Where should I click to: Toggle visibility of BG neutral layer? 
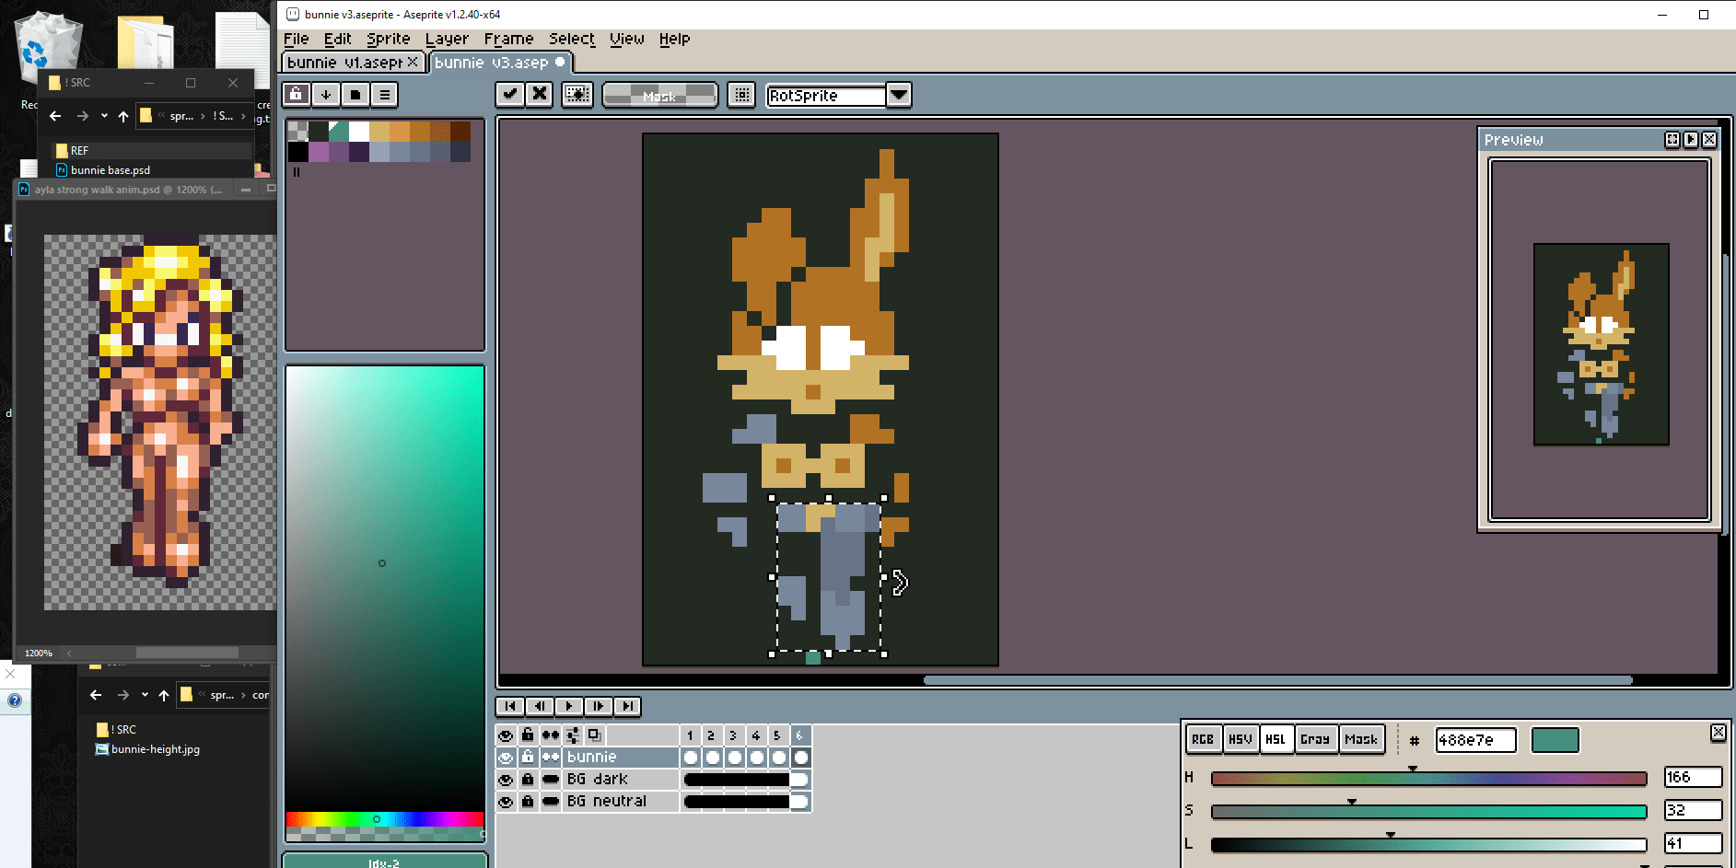(x=506, y=801)
